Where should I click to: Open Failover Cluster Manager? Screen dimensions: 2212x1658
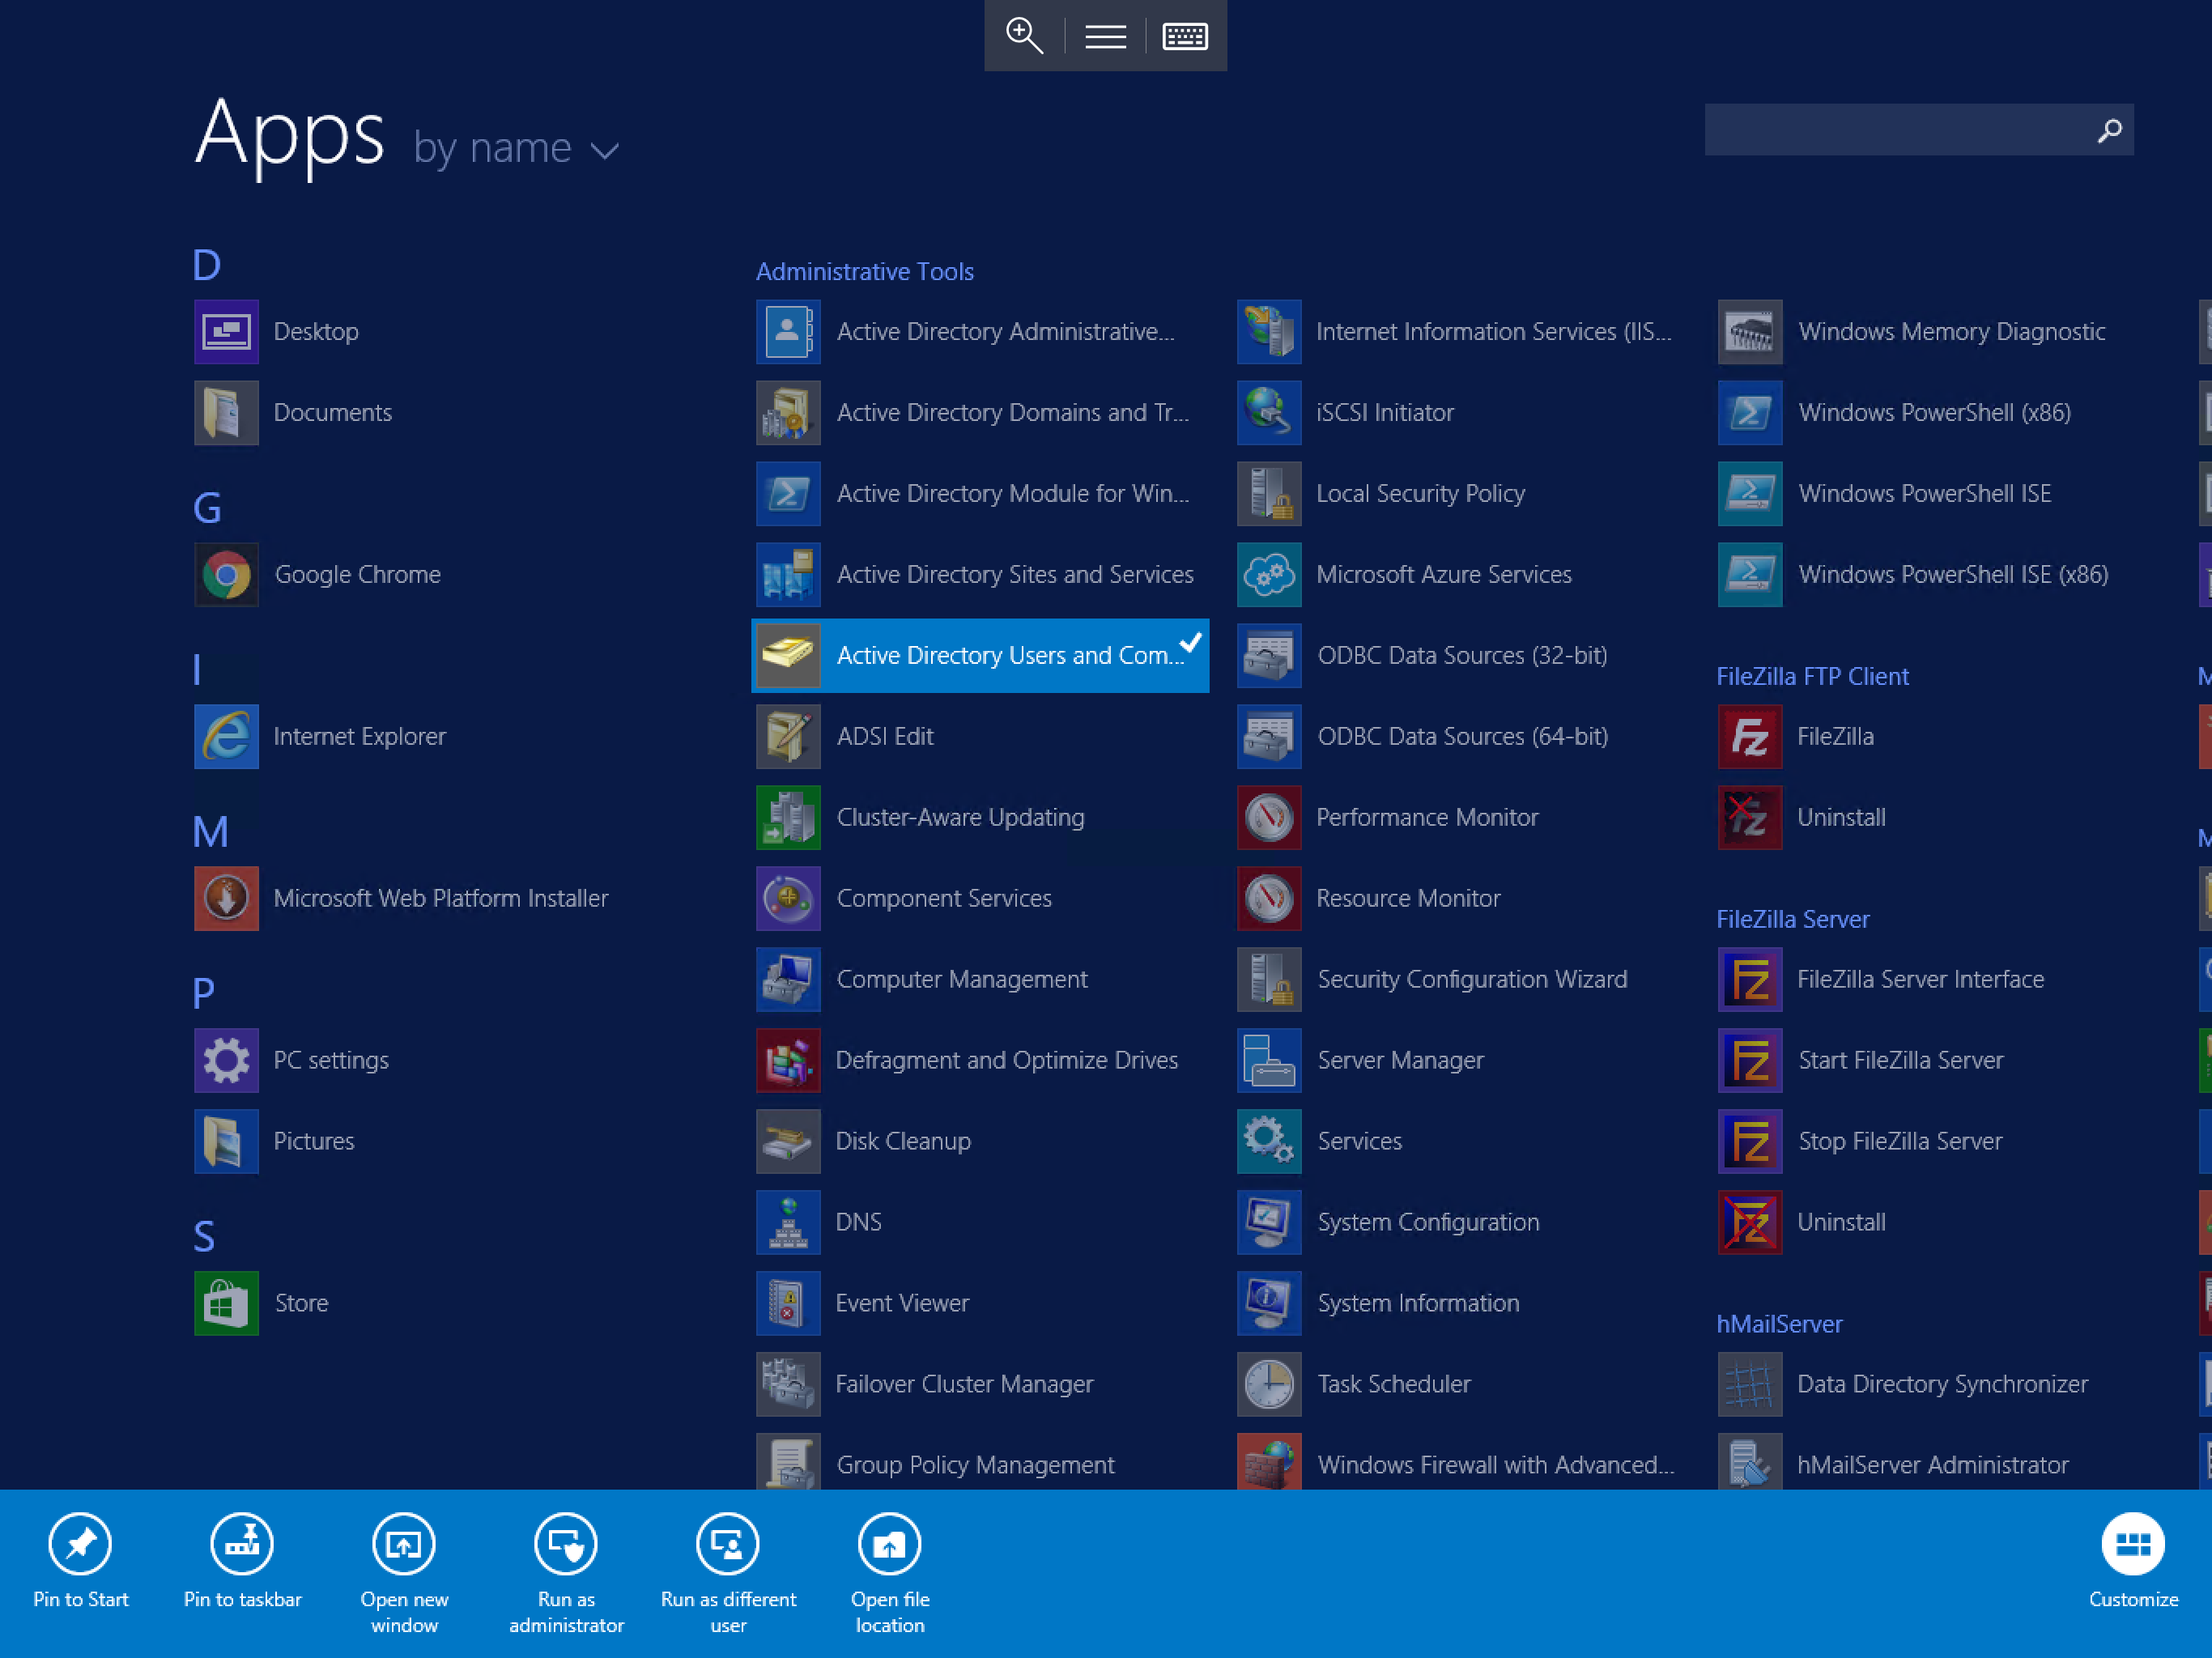click(x=980, y=1385)
